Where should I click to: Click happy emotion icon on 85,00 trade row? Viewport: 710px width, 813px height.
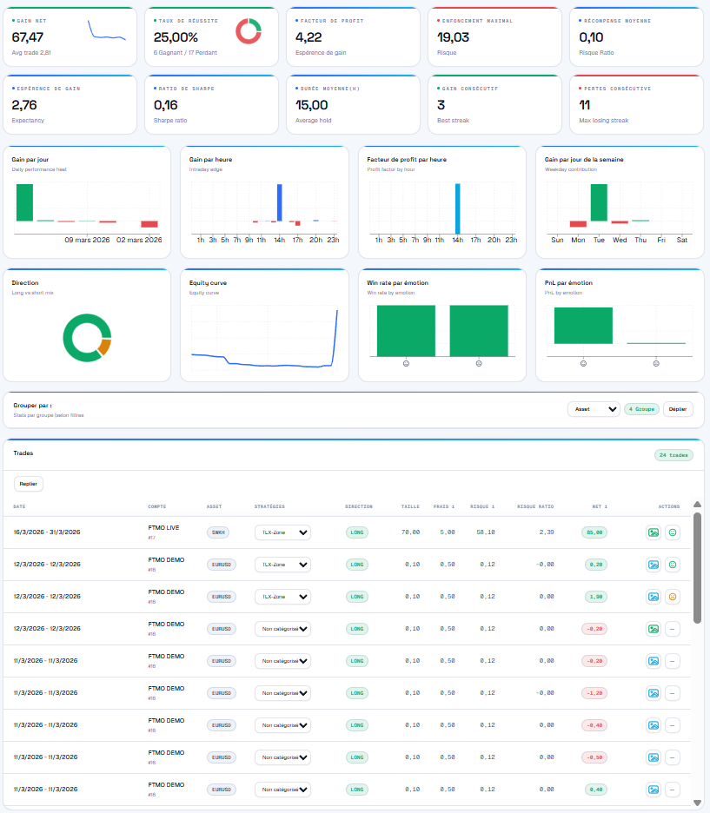click(x=673, y=532)
